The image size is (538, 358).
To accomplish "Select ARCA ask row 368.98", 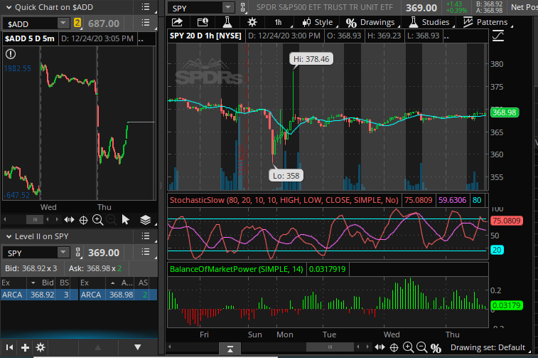I will coord(119,295).
